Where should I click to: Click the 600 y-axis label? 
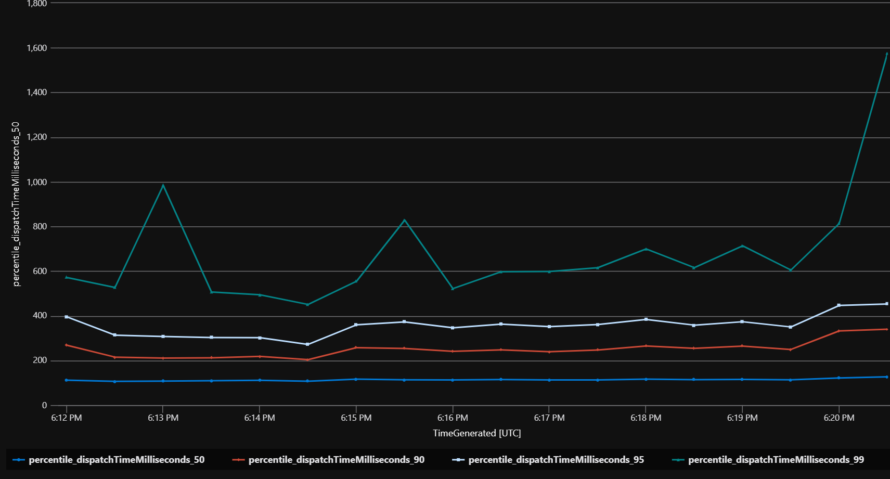[40, 271]
